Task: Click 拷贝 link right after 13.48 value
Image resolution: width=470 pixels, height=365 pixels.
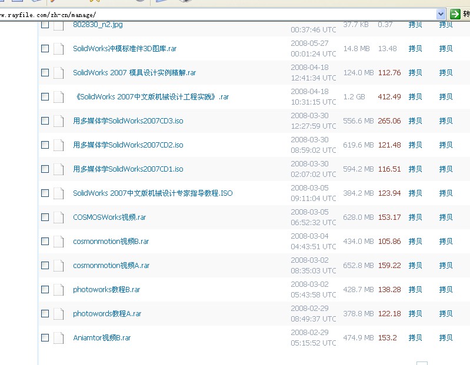Action: [x=415, y=49]
